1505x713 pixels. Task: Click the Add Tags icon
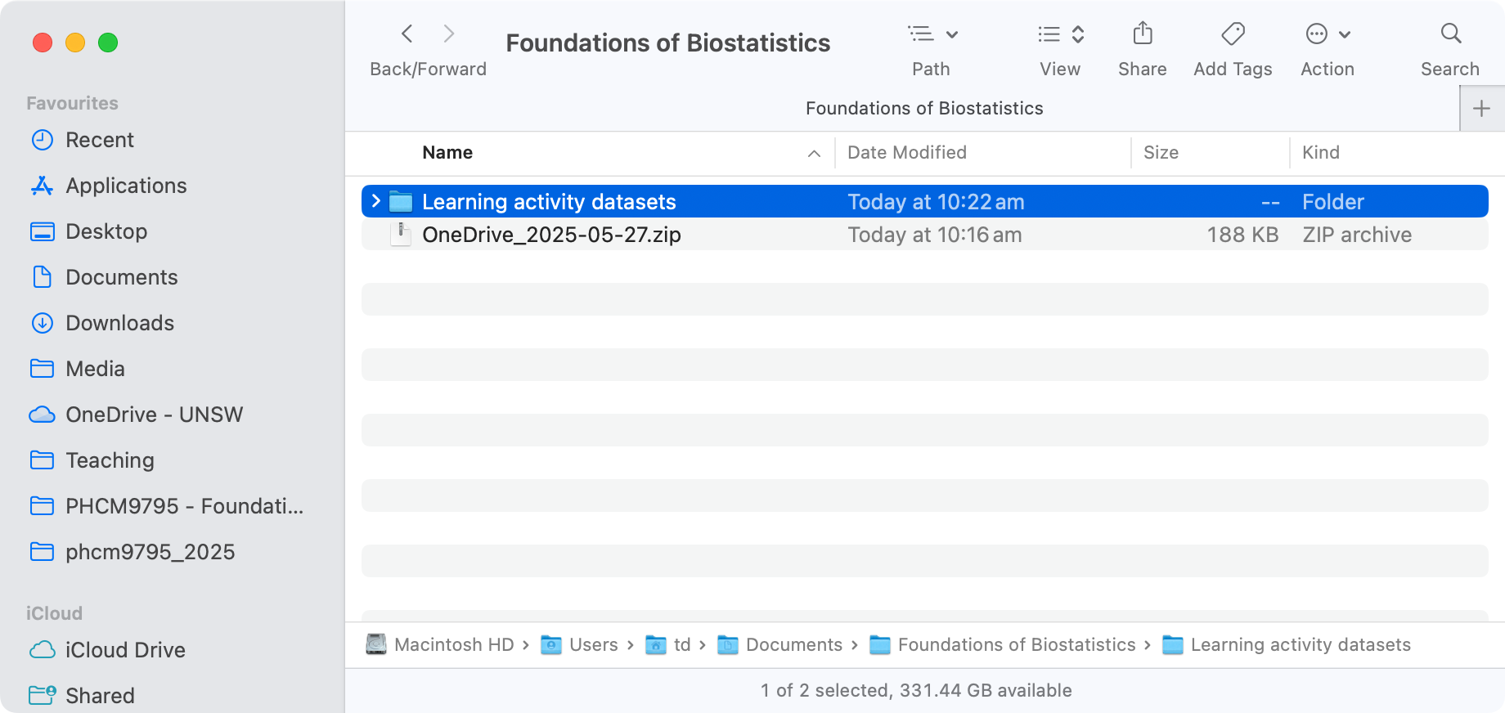point(1232,34)
